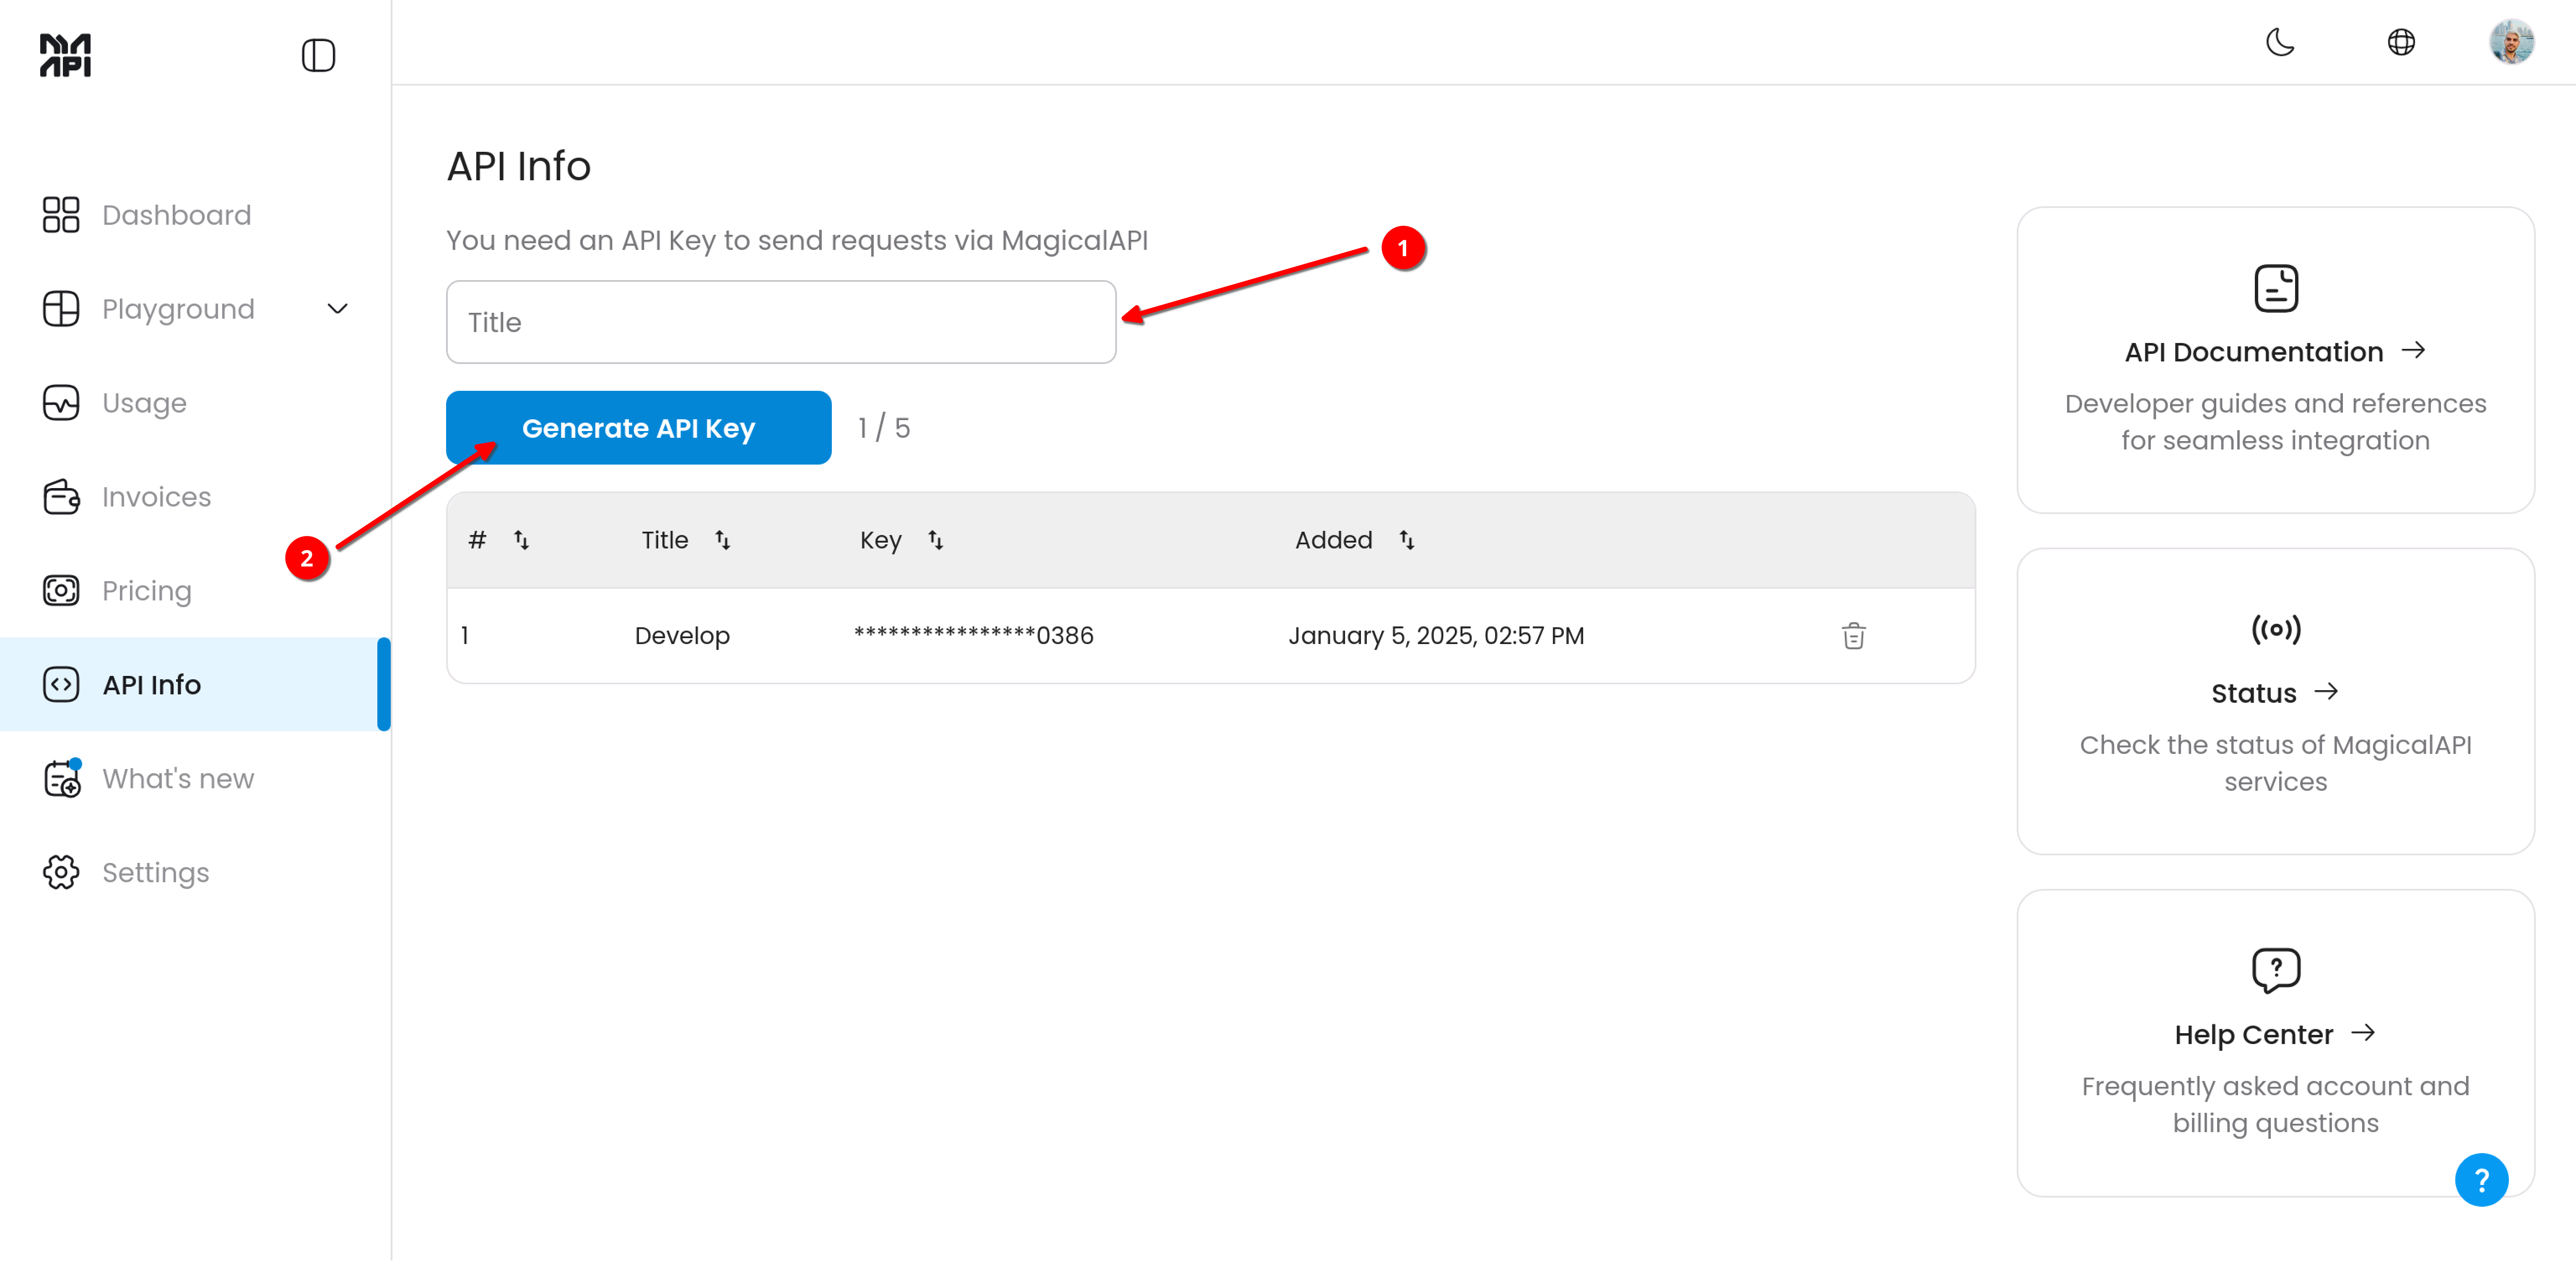Click the row number 1 cell
Image resolution: width=2576 pixels, height=1273 pixels.
[465, 636]
